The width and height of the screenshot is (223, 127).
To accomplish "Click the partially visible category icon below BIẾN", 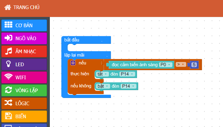I will click(8, 126).
